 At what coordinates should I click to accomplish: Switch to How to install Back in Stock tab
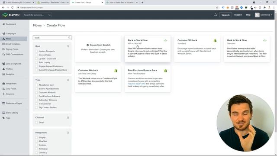point(122,3)
